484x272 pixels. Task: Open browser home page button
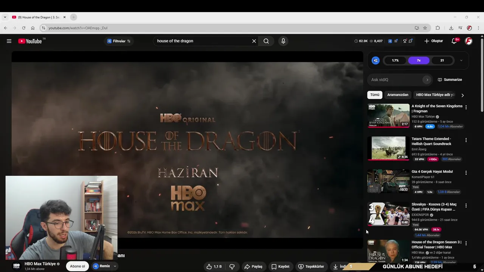click(x=33, y=28)
